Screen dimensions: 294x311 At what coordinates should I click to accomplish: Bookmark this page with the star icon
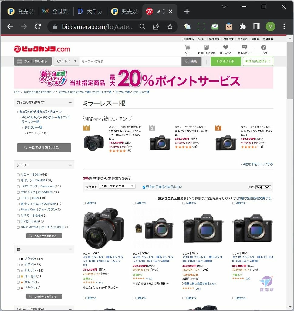click(170, 27)
